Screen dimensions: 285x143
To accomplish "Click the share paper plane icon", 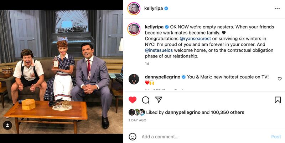I will click(x=159, y=100).
